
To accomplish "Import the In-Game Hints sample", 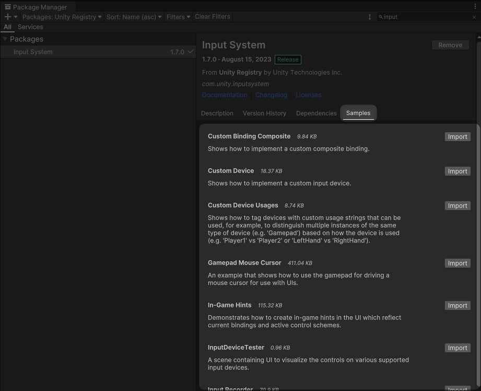I will [x=457, y=306].
